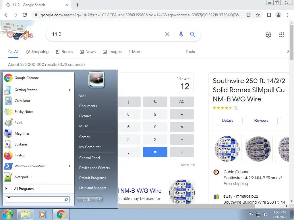Switch to News results tab
294x220 pixels.
coord(88,52)
